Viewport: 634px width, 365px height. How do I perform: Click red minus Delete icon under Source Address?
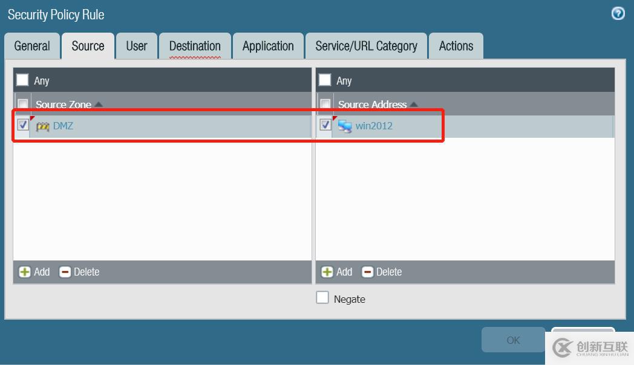point(368,272)
